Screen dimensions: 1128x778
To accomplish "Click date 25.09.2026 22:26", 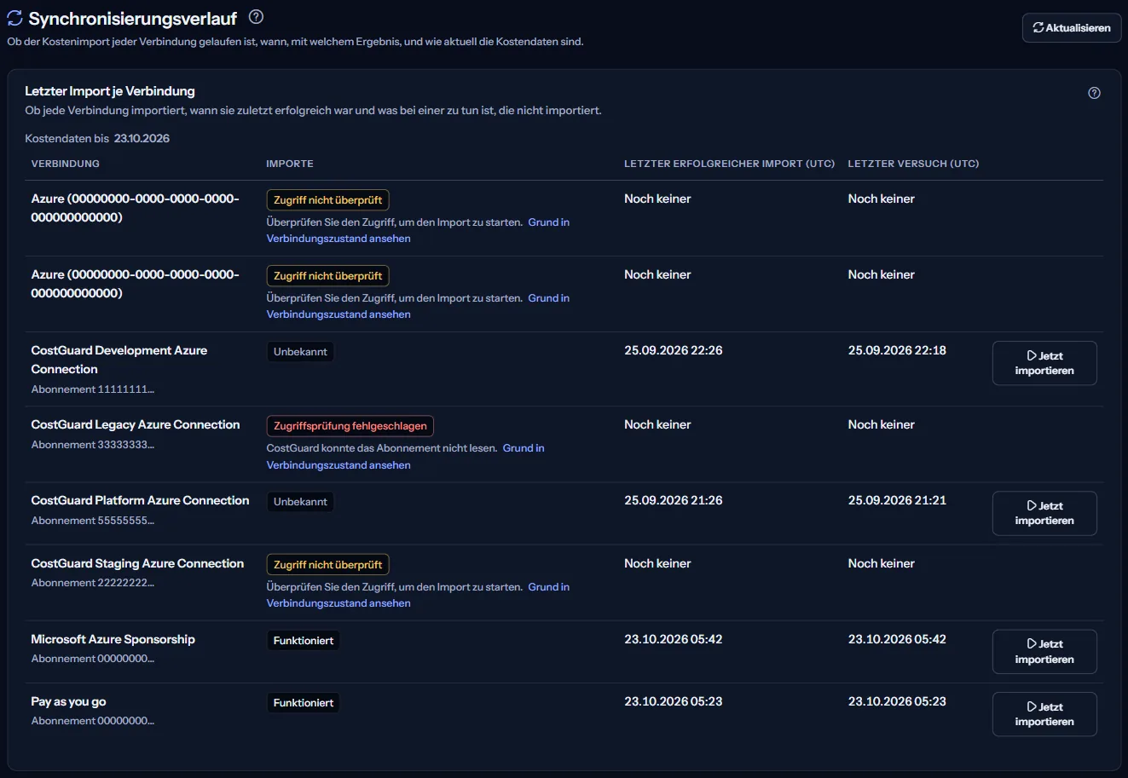I will 674,350.
